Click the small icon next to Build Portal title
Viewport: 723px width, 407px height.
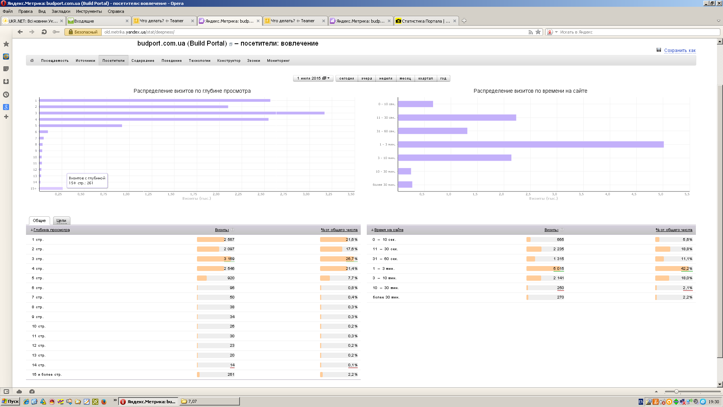pyautogui.click(x=231, y=44)
